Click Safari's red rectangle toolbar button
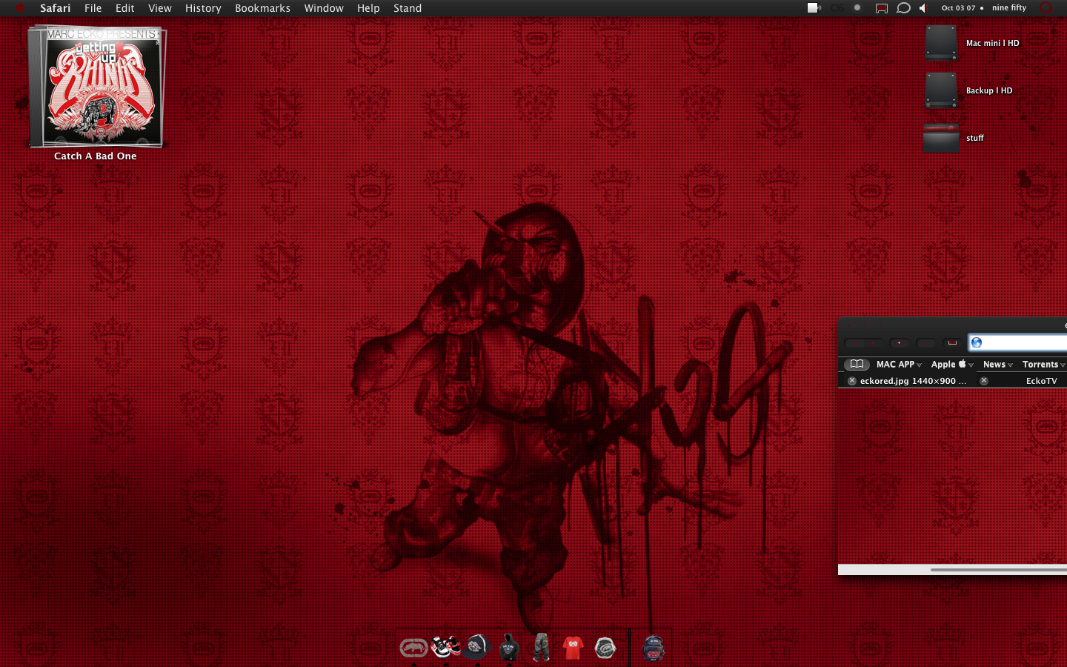This screenshot has width=1067, height=667. coord(952,342)
